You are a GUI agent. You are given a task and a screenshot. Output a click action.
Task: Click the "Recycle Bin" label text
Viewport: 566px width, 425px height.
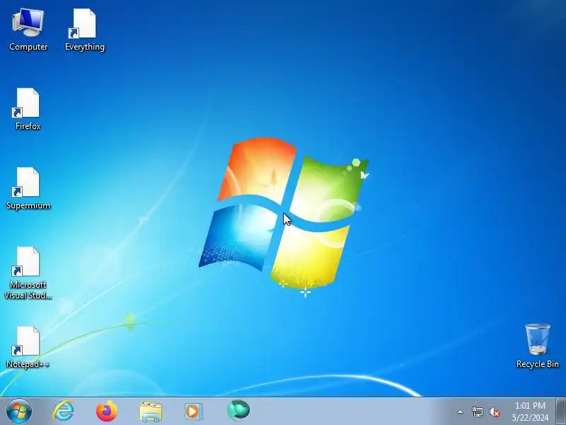(x=538, y=364)
